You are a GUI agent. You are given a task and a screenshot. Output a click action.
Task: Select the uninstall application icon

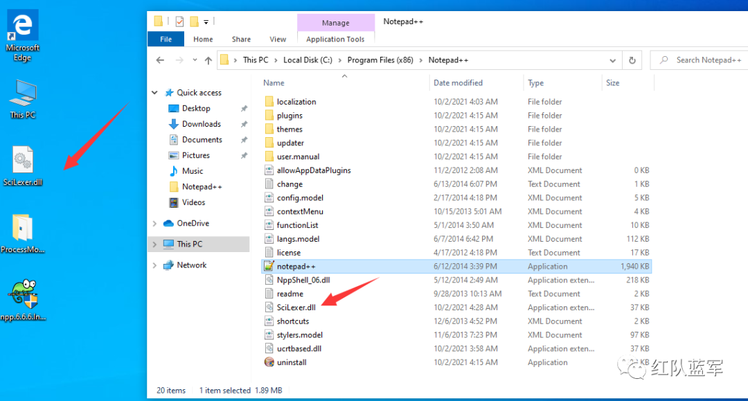(269, 362)
